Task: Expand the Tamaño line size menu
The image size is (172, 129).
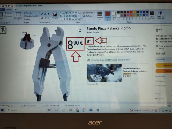Action: point(99,18)
